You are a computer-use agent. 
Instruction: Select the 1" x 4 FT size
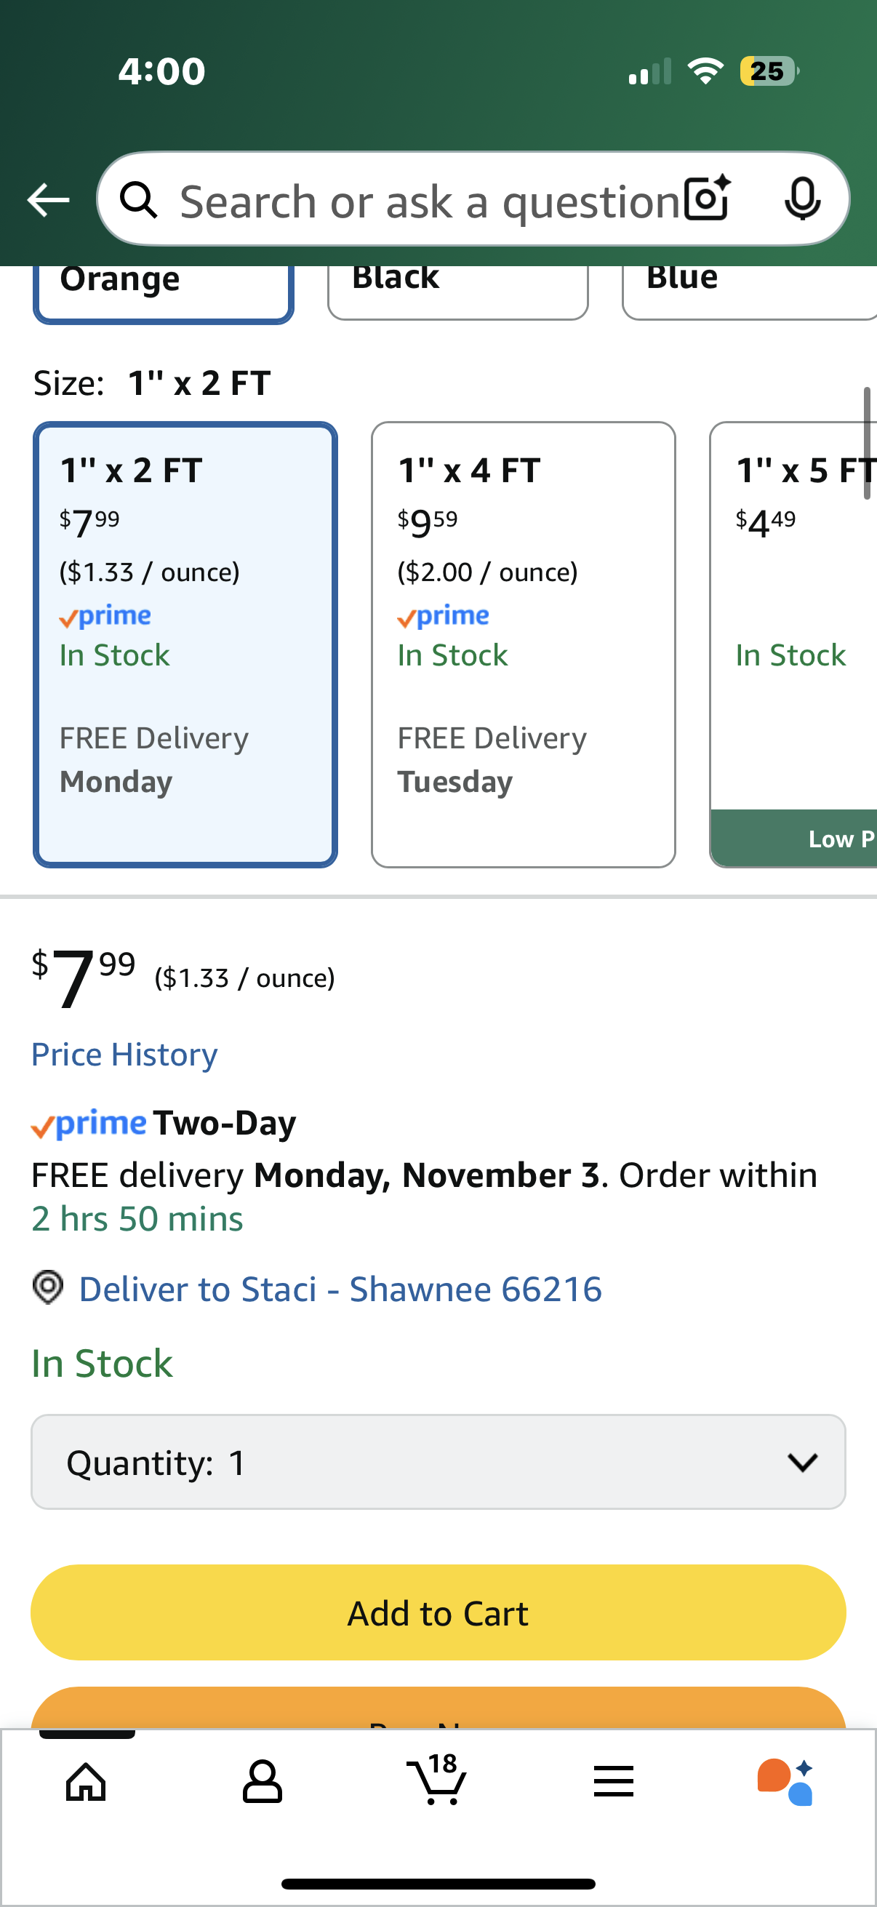(x=523, y=644)
